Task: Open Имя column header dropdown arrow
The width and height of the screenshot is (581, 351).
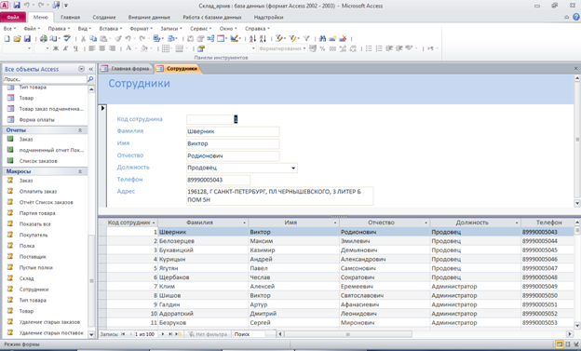Action: click(x=335, y=223)
